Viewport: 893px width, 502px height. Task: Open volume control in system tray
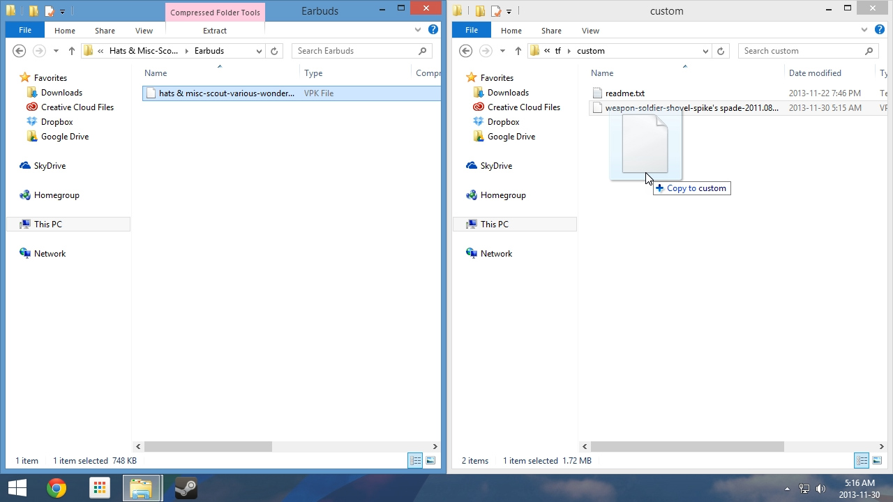(x=821, y=489)
